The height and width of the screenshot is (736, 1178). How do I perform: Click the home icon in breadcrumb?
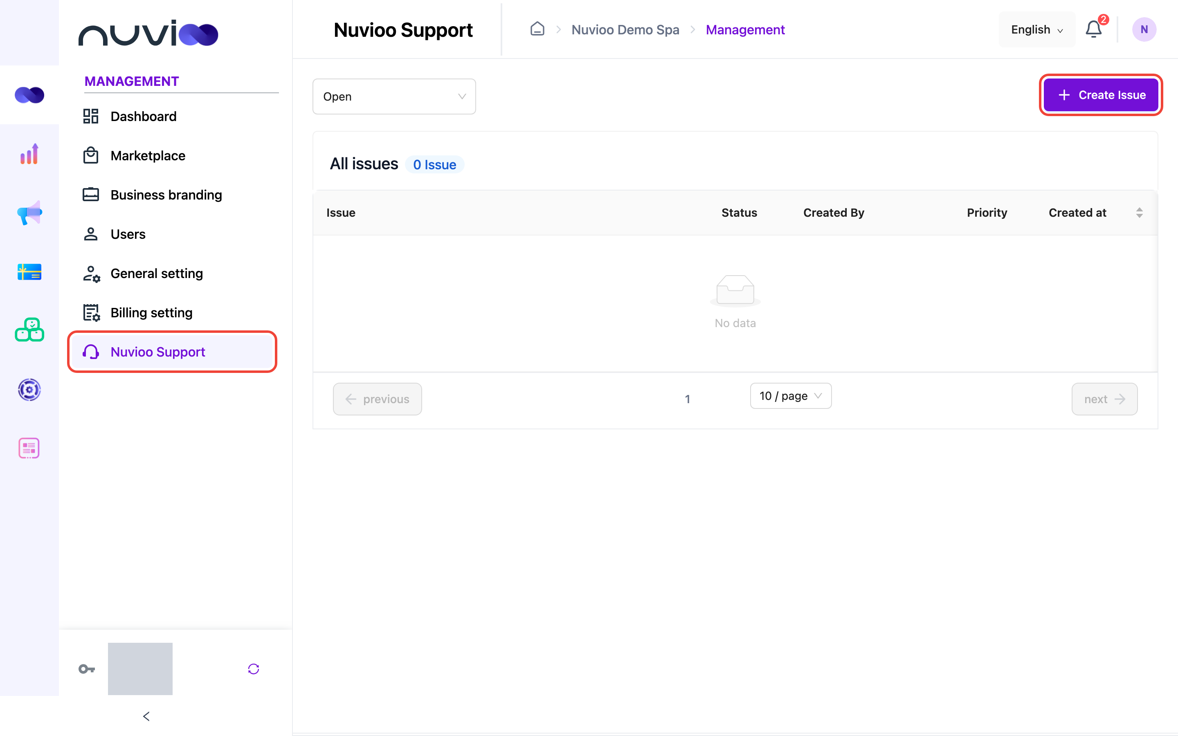coord(537,29)
